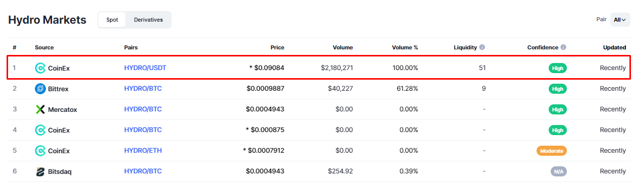Sort by the Source column header
The height and width of the screenshot is (186, 635).
[44, 47]
